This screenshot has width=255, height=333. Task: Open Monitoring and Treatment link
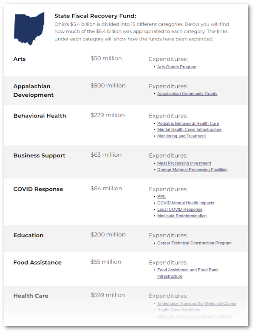[181, 136]
